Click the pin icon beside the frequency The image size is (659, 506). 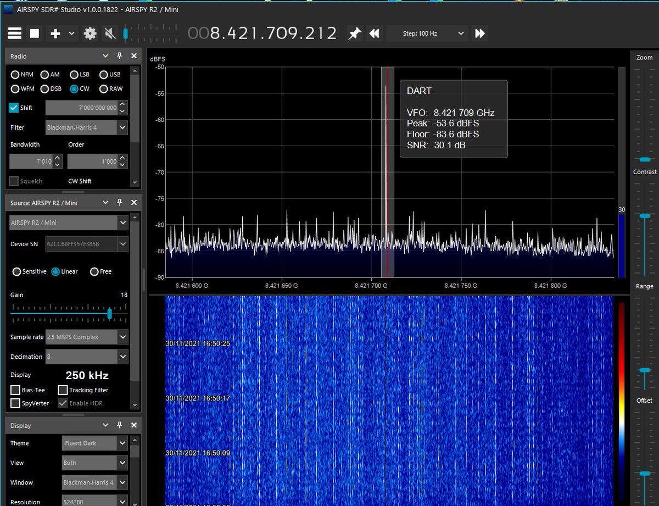coord(355,34)
